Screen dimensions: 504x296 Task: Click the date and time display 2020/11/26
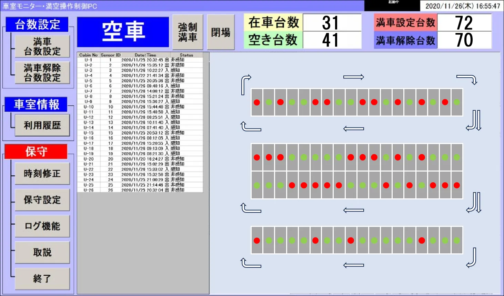tap(462, 6)
